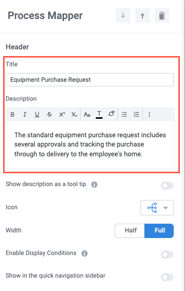This screenshot has width=185, height=291.
Task: Underline the description text
Action: [x=37, y=114]
